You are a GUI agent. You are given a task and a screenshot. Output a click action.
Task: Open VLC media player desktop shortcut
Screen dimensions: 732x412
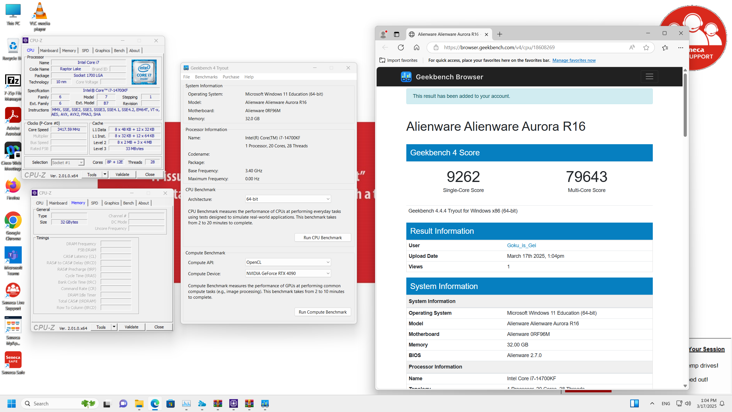(40, 17)
